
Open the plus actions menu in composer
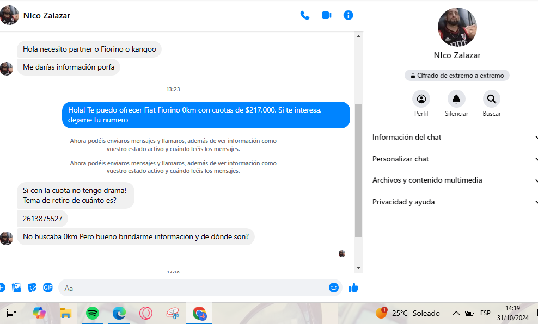tap(2, 288)
